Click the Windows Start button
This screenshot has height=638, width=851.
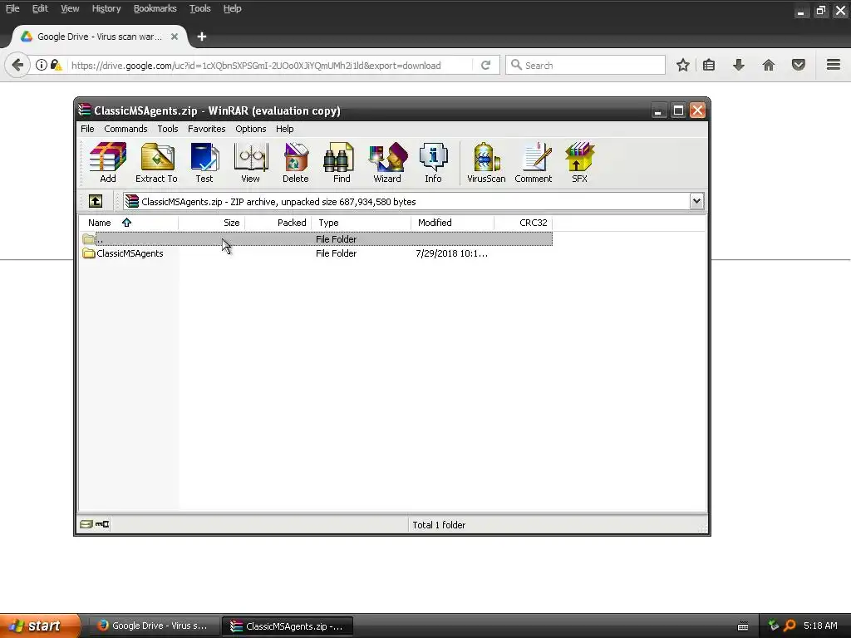point(40,626)
